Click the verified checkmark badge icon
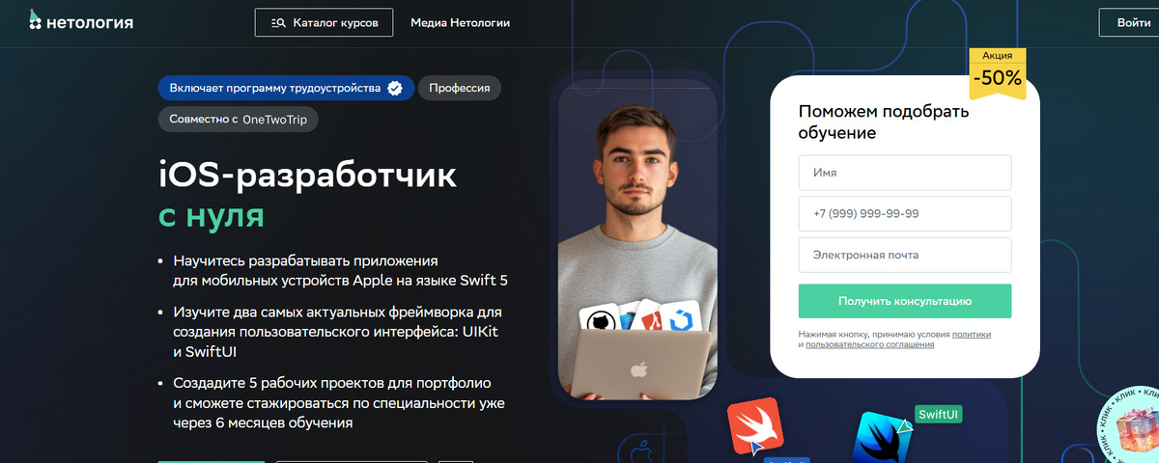The height and width of the screenshot is (463, 1159). point(395,89)
